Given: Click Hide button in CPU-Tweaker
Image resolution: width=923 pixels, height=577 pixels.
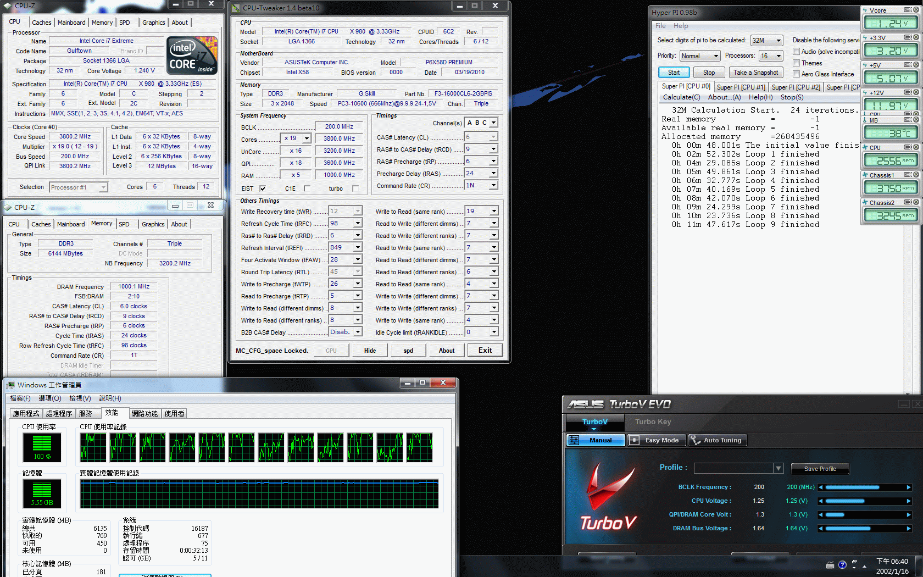Looking at the screenshot, I should point(370,351).
